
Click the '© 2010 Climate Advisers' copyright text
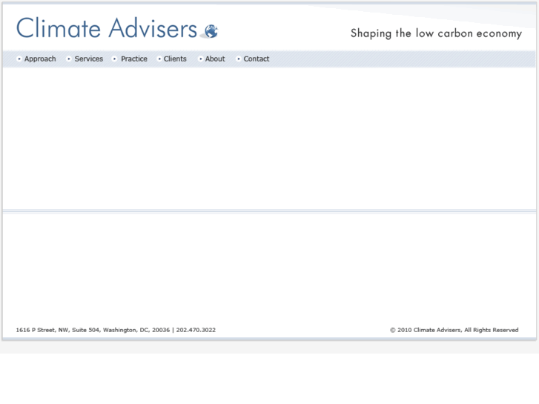pos(426,330)
